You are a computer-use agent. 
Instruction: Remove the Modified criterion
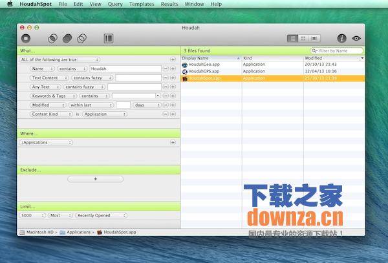coord(166,105)
